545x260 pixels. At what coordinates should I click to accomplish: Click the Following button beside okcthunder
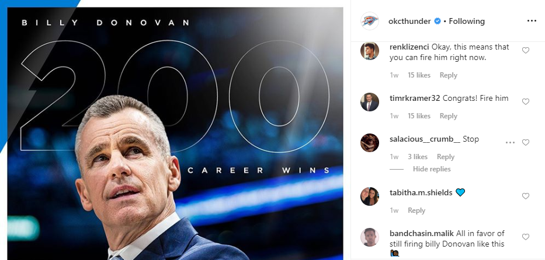(x=467, y=21)
